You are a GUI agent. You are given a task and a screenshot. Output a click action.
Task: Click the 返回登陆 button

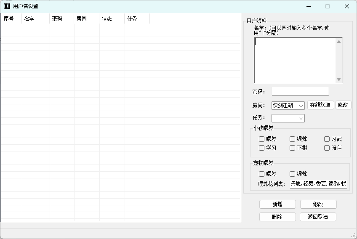pyautogui.click(x=318, y=217)
